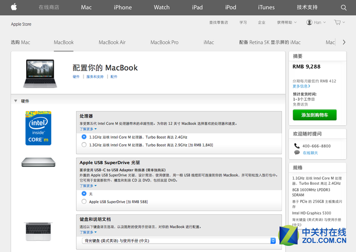Click the 学习 link
Image resolution: width=356 pixels, height=252 pixels.
(x=243, y=22)
